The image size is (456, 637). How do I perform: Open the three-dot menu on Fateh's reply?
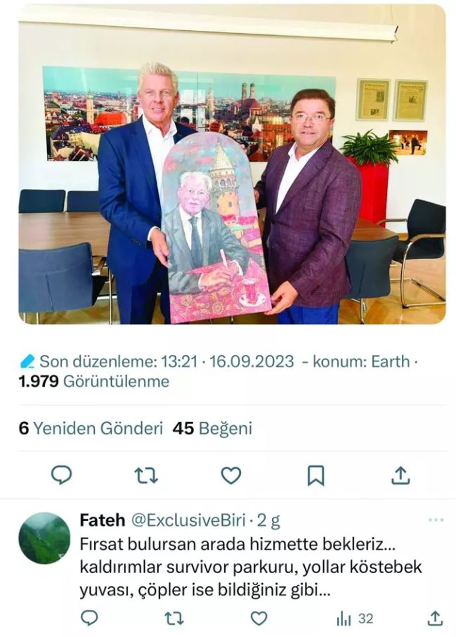(436, 520)
